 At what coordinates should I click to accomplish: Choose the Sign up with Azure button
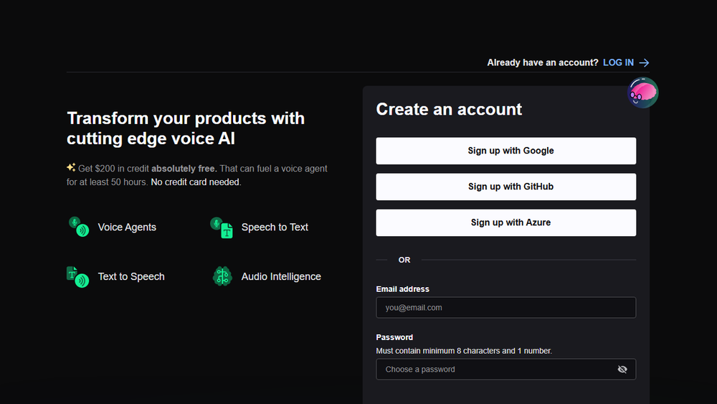(x=505, y=222)
